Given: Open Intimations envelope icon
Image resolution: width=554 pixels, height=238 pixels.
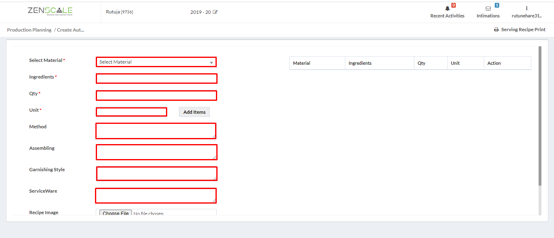Looking at the screenshot, I should 488,8.
